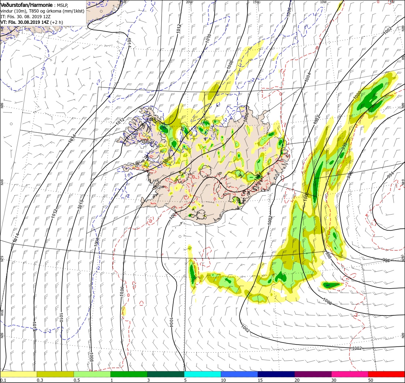405x383 pixels.
Task: Click the 'IT: Fös. 30. 08. 2019 12Z' line
Action: pyautogui.click(x=25, y=17)
